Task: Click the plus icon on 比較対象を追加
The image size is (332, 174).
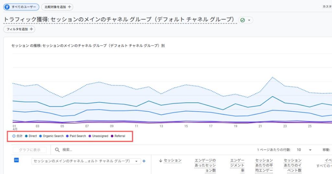Action: point(69,7)
